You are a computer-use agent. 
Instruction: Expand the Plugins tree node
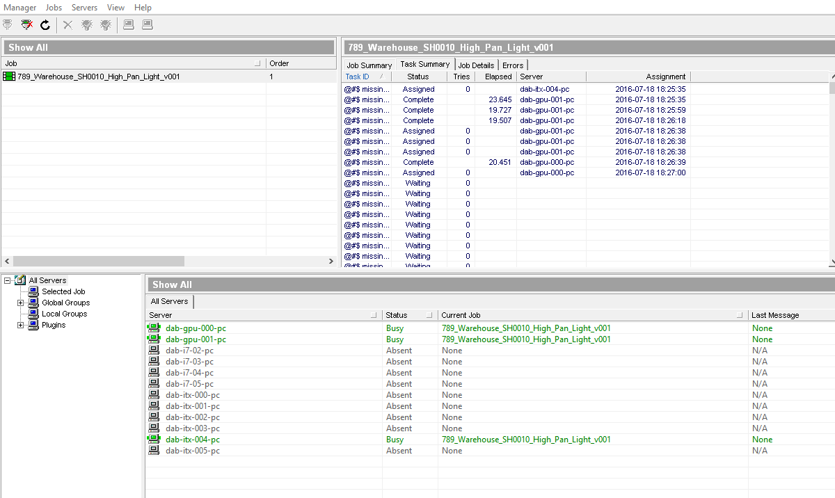pyautogui.click(x=20, y=325)
